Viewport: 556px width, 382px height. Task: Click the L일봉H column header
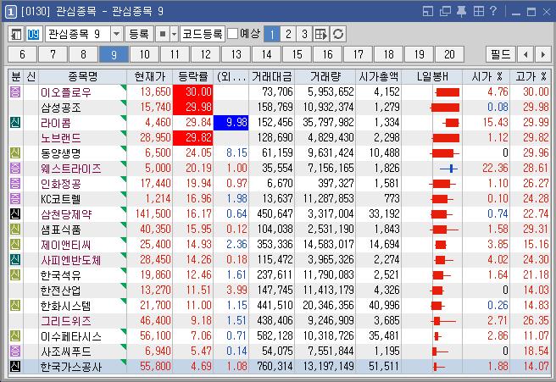[432, 76]
